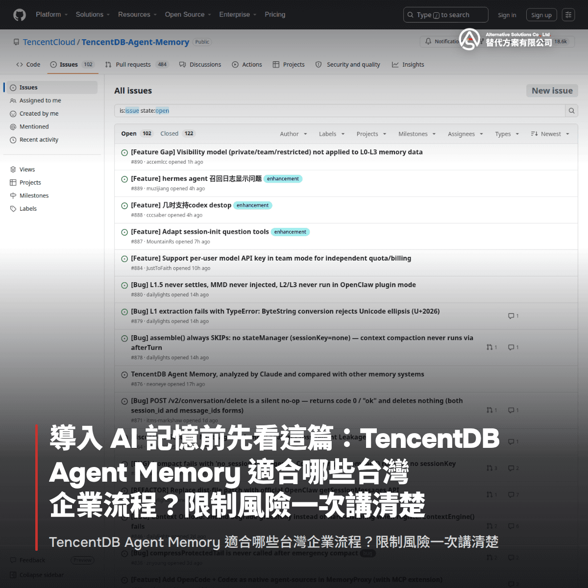Image resolution: width=588 pixels, height=588 pixels.
Task: Select Issues in the sidebar
Action: pyautogui.click(x=51, y=88)
